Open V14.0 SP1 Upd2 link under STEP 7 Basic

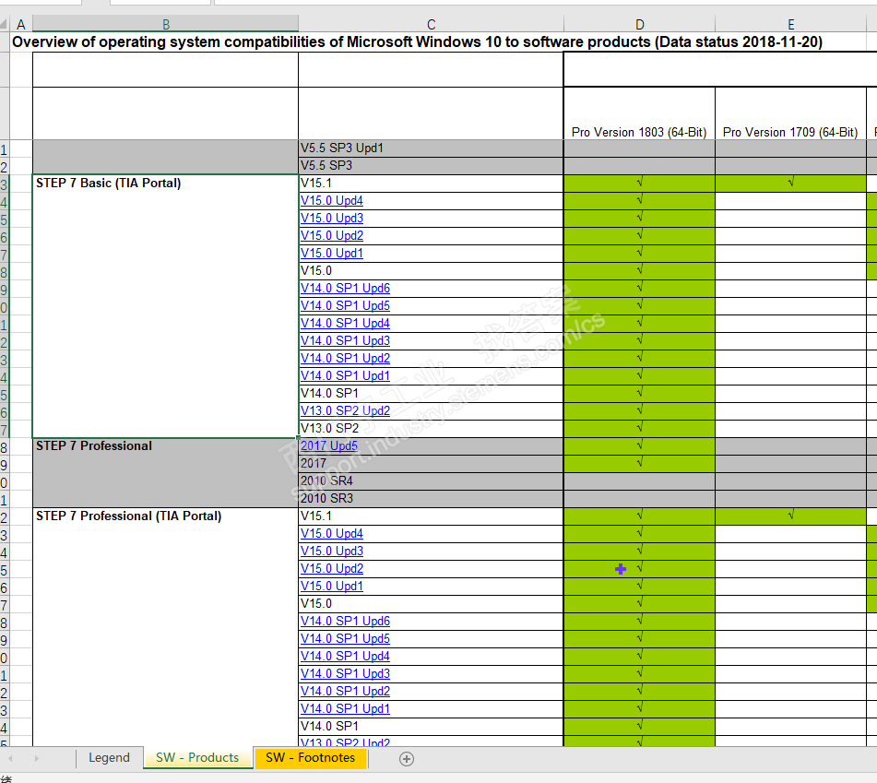(x=345, y=358)
